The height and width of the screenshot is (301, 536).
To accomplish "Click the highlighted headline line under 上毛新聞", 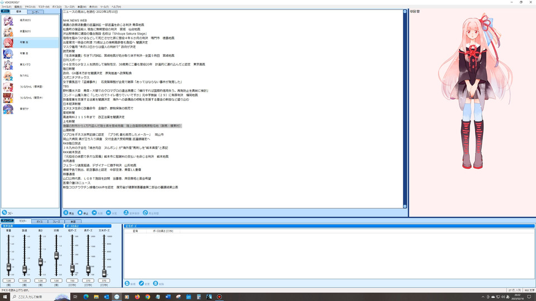I will pyautogui.click(x=122, y=126).
